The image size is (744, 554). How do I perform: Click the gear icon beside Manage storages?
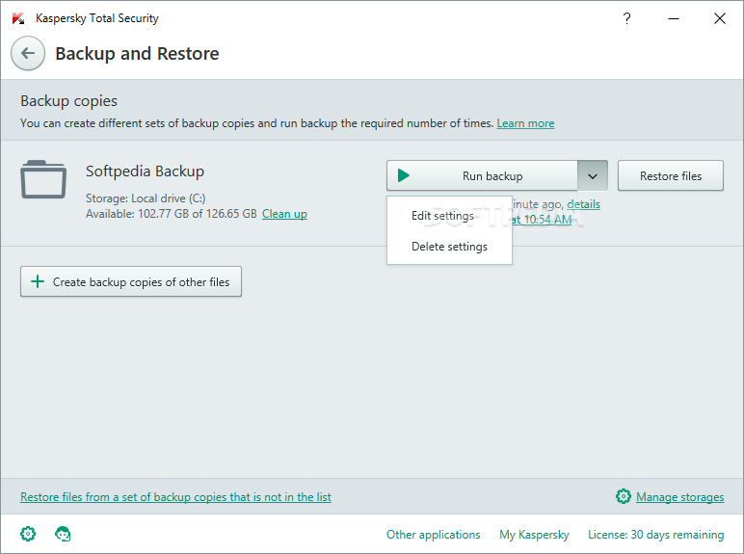(x=623, y=496)
